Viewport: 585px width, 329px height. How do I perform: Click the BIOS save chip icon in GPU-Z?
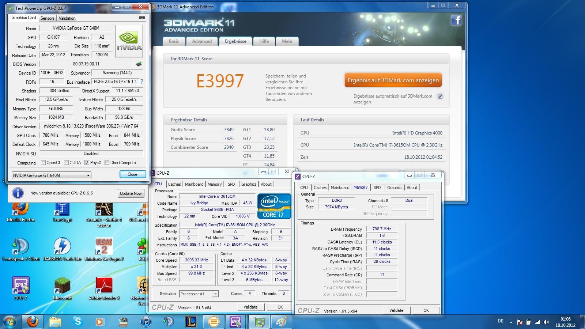[x=139, y=64]
